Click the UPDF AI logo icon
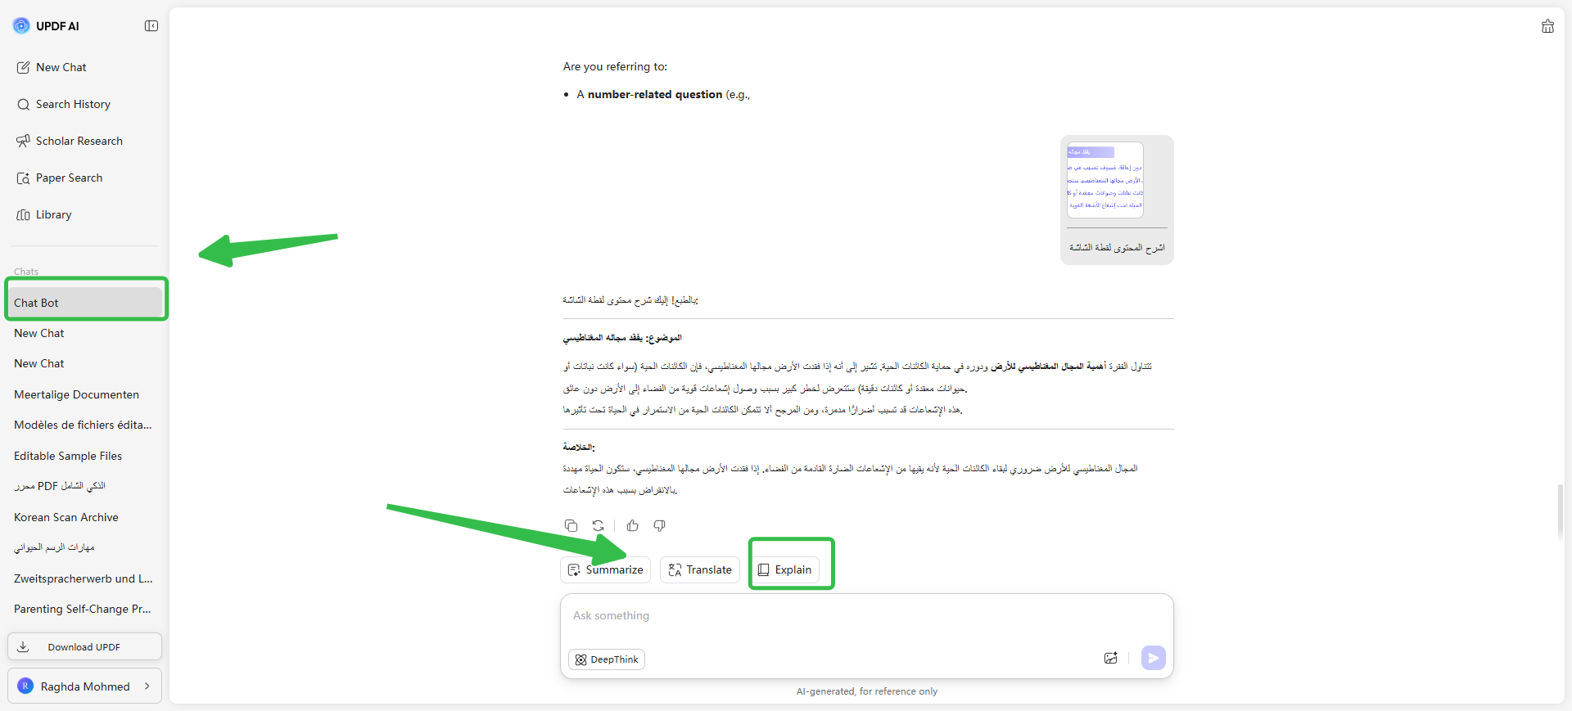1572x711 pixels. point(21,26)
